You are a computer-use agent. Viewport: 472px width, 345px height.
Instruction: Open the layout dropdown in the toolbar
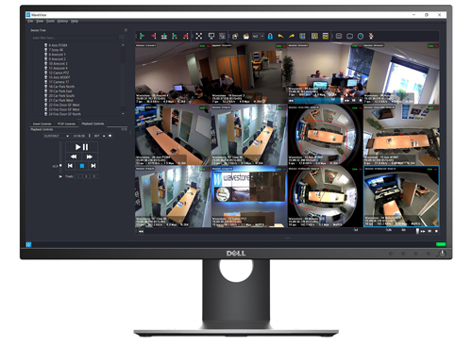[258, 37]
